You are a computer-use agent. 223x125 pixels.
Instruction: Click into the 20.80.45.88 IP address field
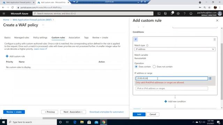pos(172,78)
